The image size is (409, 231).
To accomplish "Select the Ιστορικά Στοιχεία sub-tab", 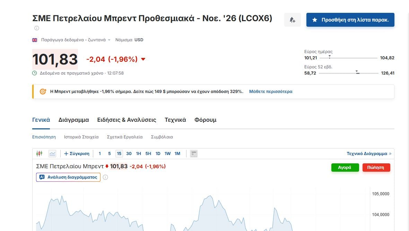I will coord(81,137).
